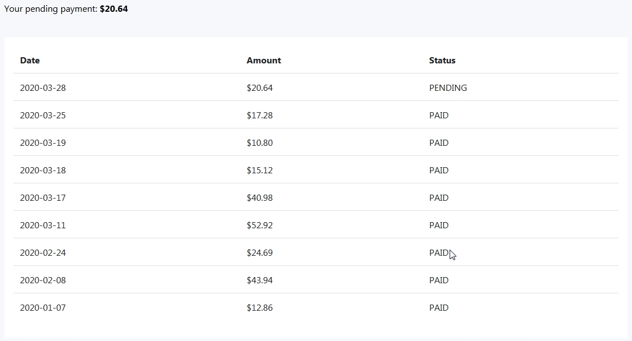Click the bold pending payment total at top
This screenshot has width=632, height=341.
pos(114,9)
